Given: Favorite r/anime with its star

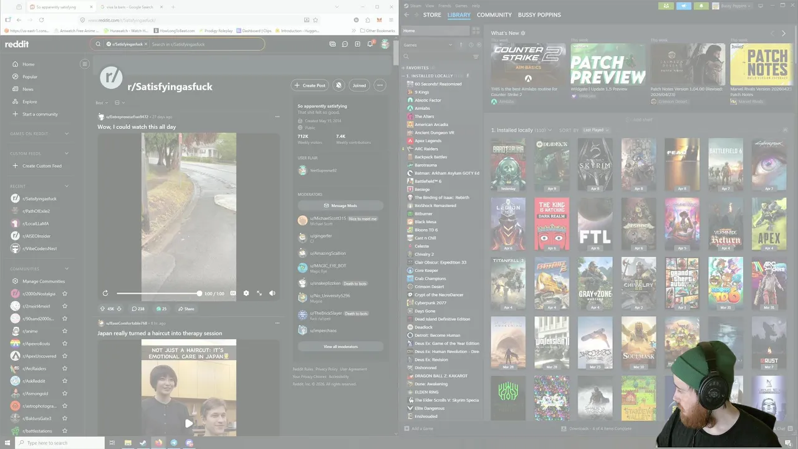Looking at the screenshot, I should (65, 331).
